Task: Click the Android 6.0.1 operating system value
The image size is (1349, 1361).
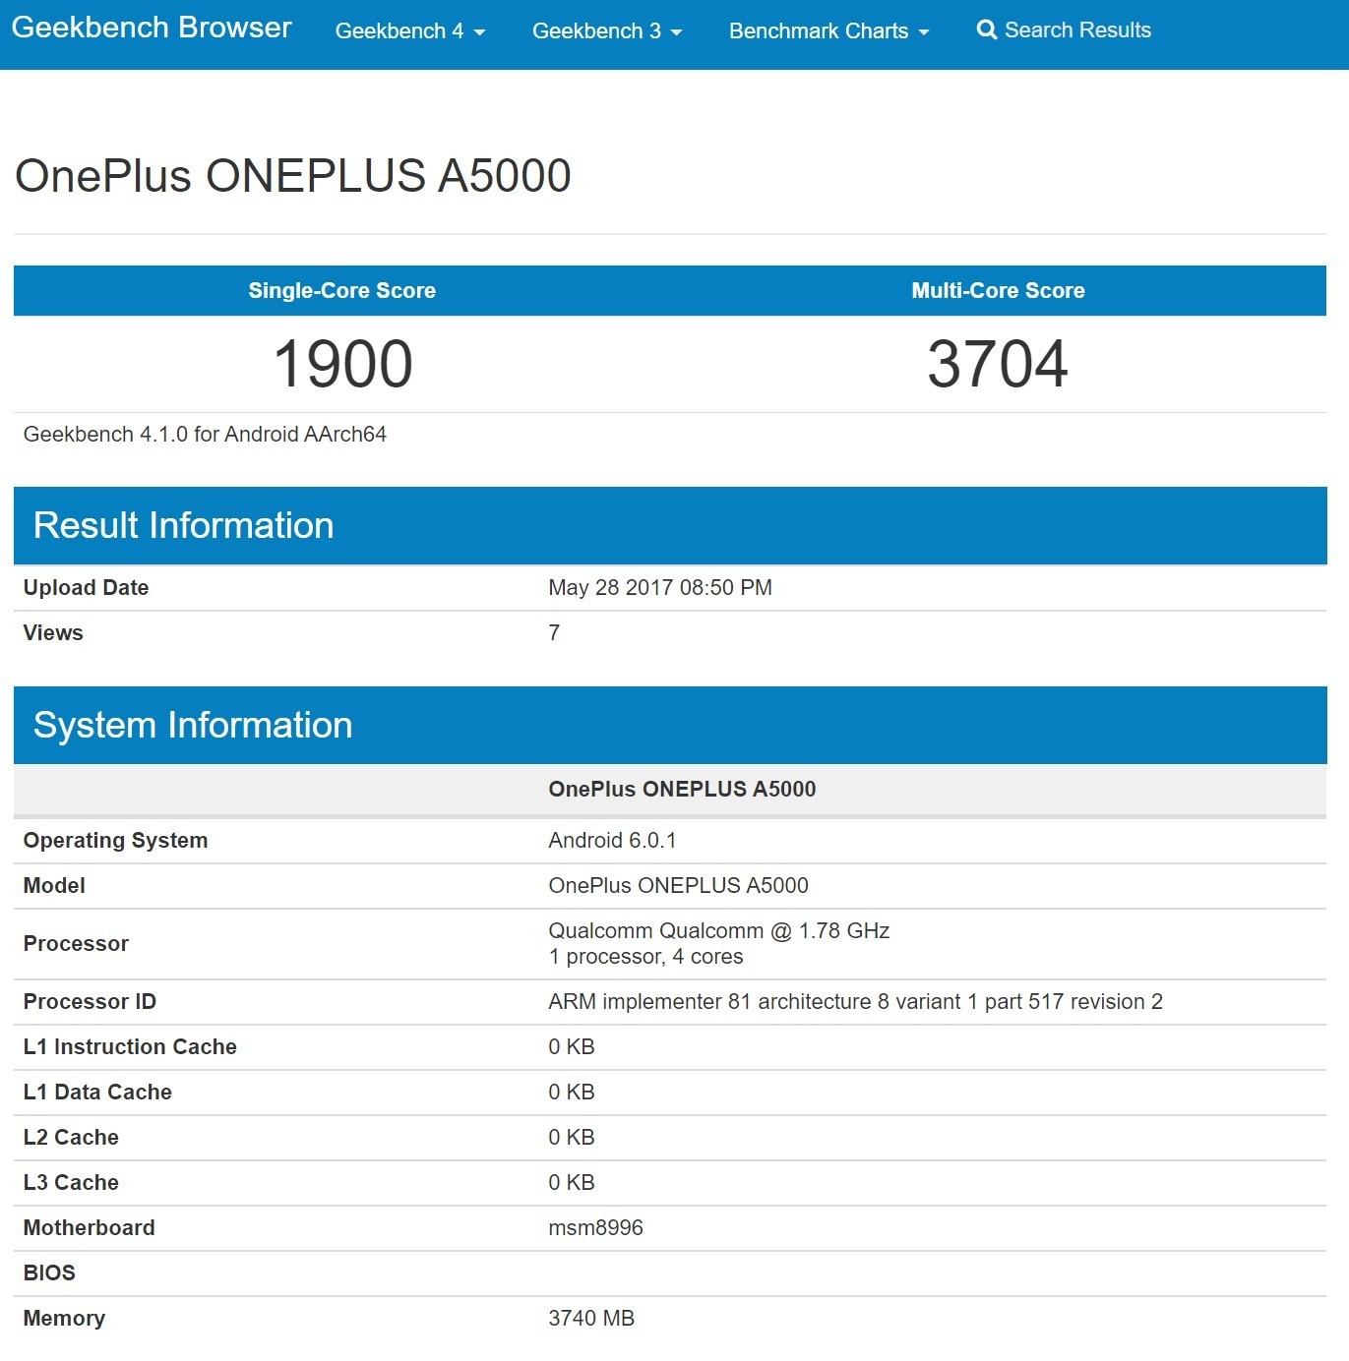Action: coord(612,841)
